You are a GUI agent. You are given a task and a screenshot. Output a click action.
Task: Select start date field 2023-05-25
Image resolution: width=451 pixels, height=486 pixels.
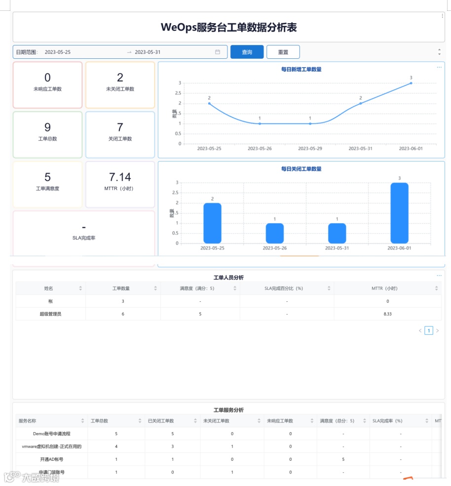[x=58, y=52]
